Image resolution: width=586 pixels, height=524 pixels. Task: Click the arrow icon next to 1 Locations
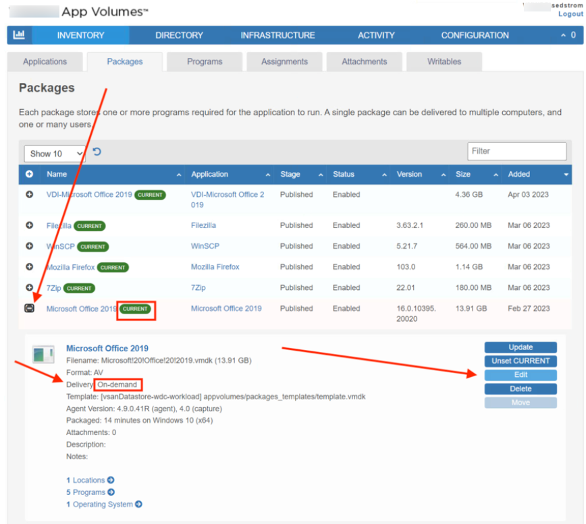(111, 480)
